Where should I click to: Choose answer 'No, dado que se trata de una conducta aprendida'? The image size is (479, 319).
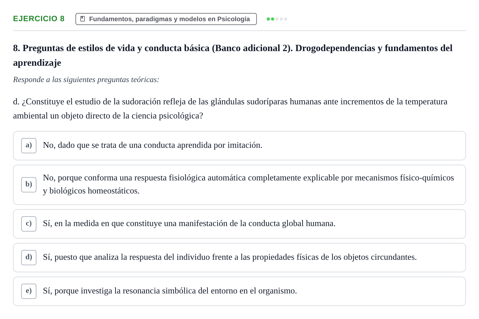tap(239, 146)
